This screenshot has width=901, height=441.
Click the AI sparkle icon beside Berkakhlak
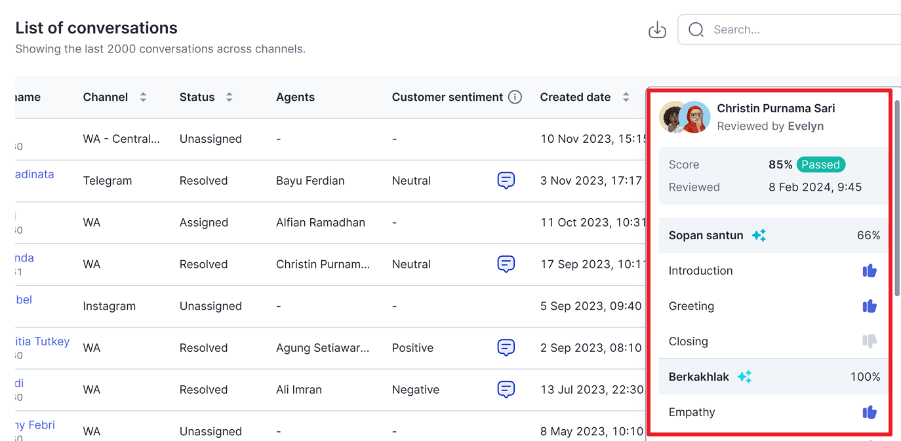click(744, 376)
